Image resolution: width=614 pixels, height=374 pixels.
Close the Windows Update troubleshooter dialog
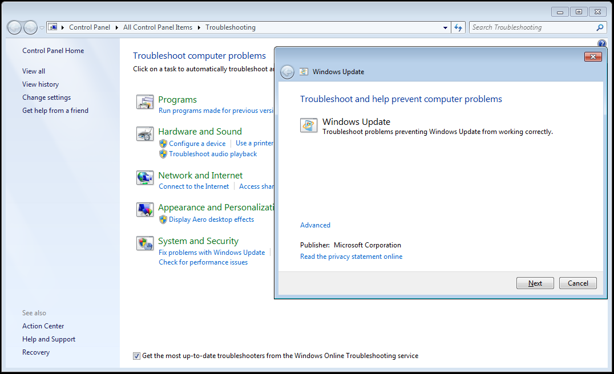[593, 56]
